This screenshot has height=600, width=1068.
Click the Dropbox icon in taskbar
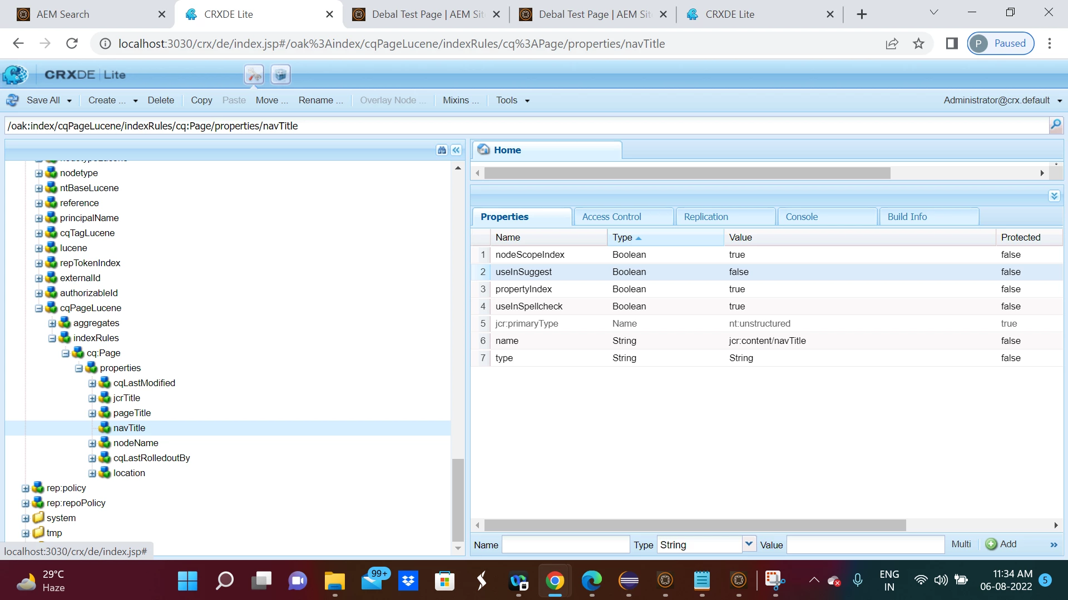[408, 581]
